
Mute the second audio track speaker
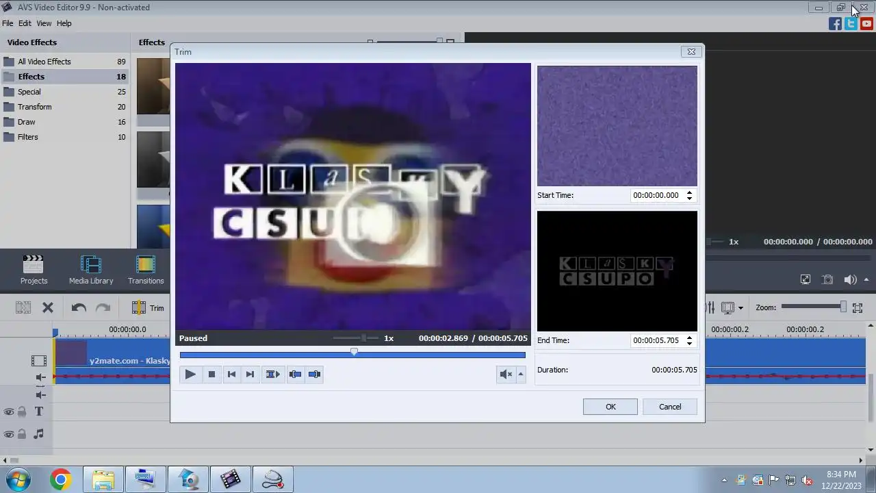41,395
